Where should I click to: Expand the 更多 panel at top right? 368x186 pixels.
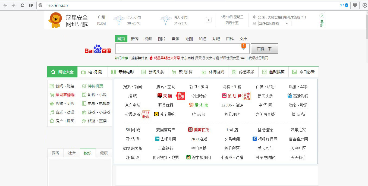point(322,20)
